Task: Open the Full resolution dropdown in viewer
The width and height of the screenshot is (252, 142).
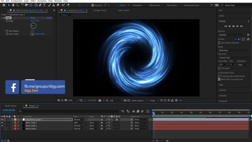Action: point(116,101)
